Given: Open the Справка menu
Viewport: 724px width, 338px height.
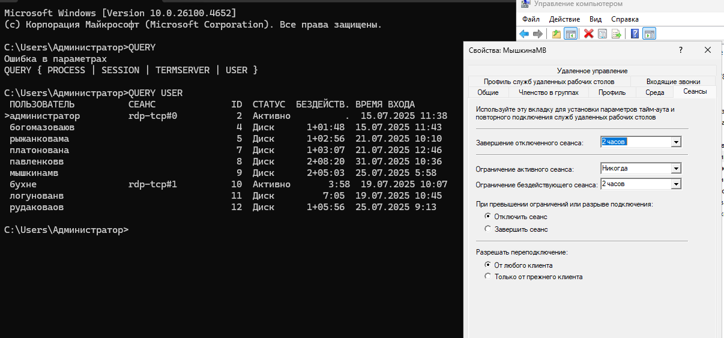Looking at the screenshot, I should point(625,19).
